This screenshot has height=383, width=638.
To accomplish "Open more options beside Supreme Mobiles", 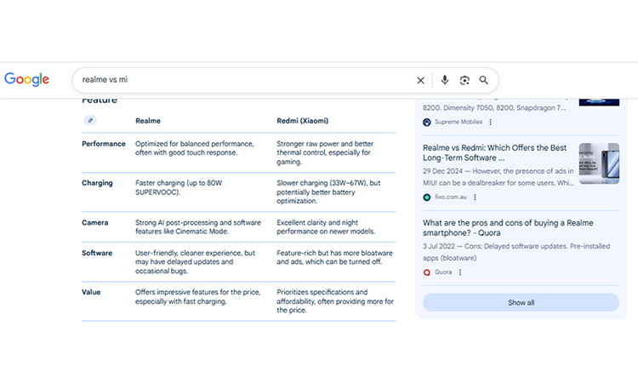I will tap(490, 123).
